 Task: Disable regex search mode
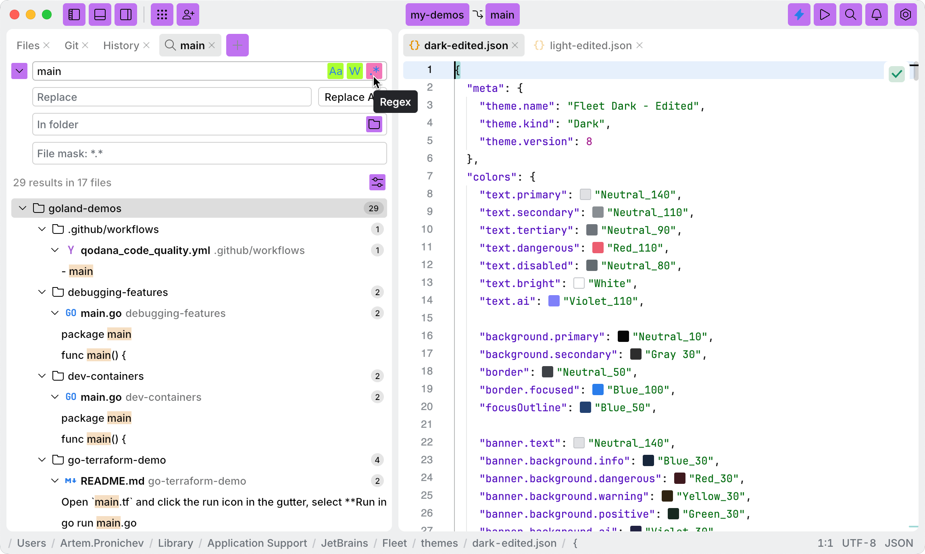(x=374, y=71)
